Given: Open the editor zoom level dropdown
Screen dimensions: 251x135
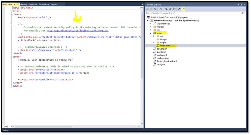Looking at the screenshot, I should [x=9, y=126].
